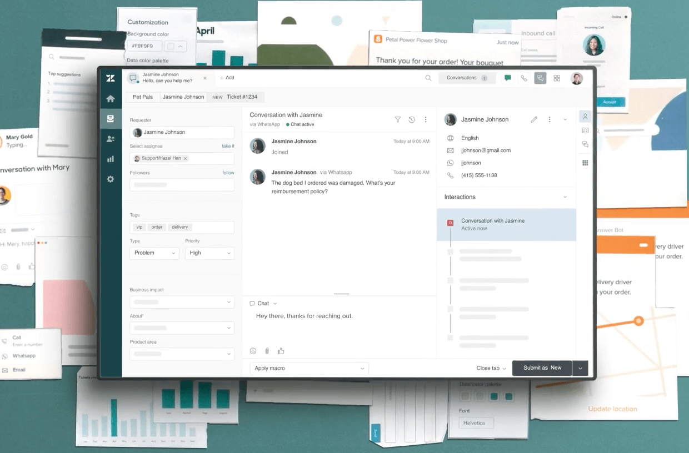Open the Conversations menu in the top bar
This screenshot has width=689, height=453.
pyautogui.click(x=467, y=78)
